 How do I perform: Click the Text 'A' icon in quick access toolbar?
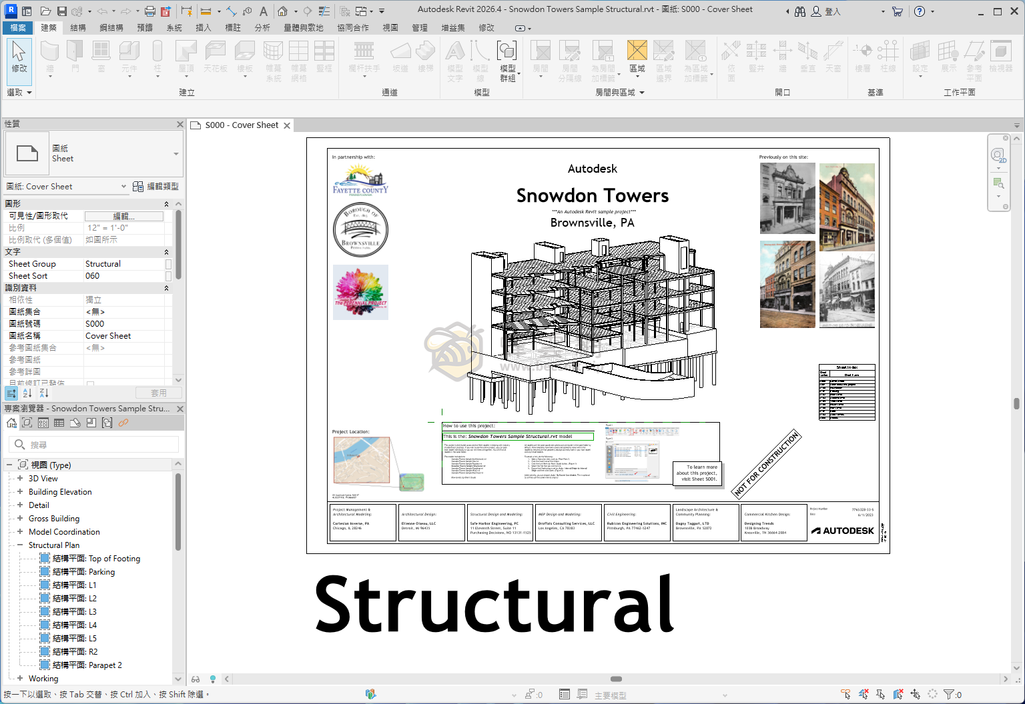pyautogui.click(x=264, y=11)
